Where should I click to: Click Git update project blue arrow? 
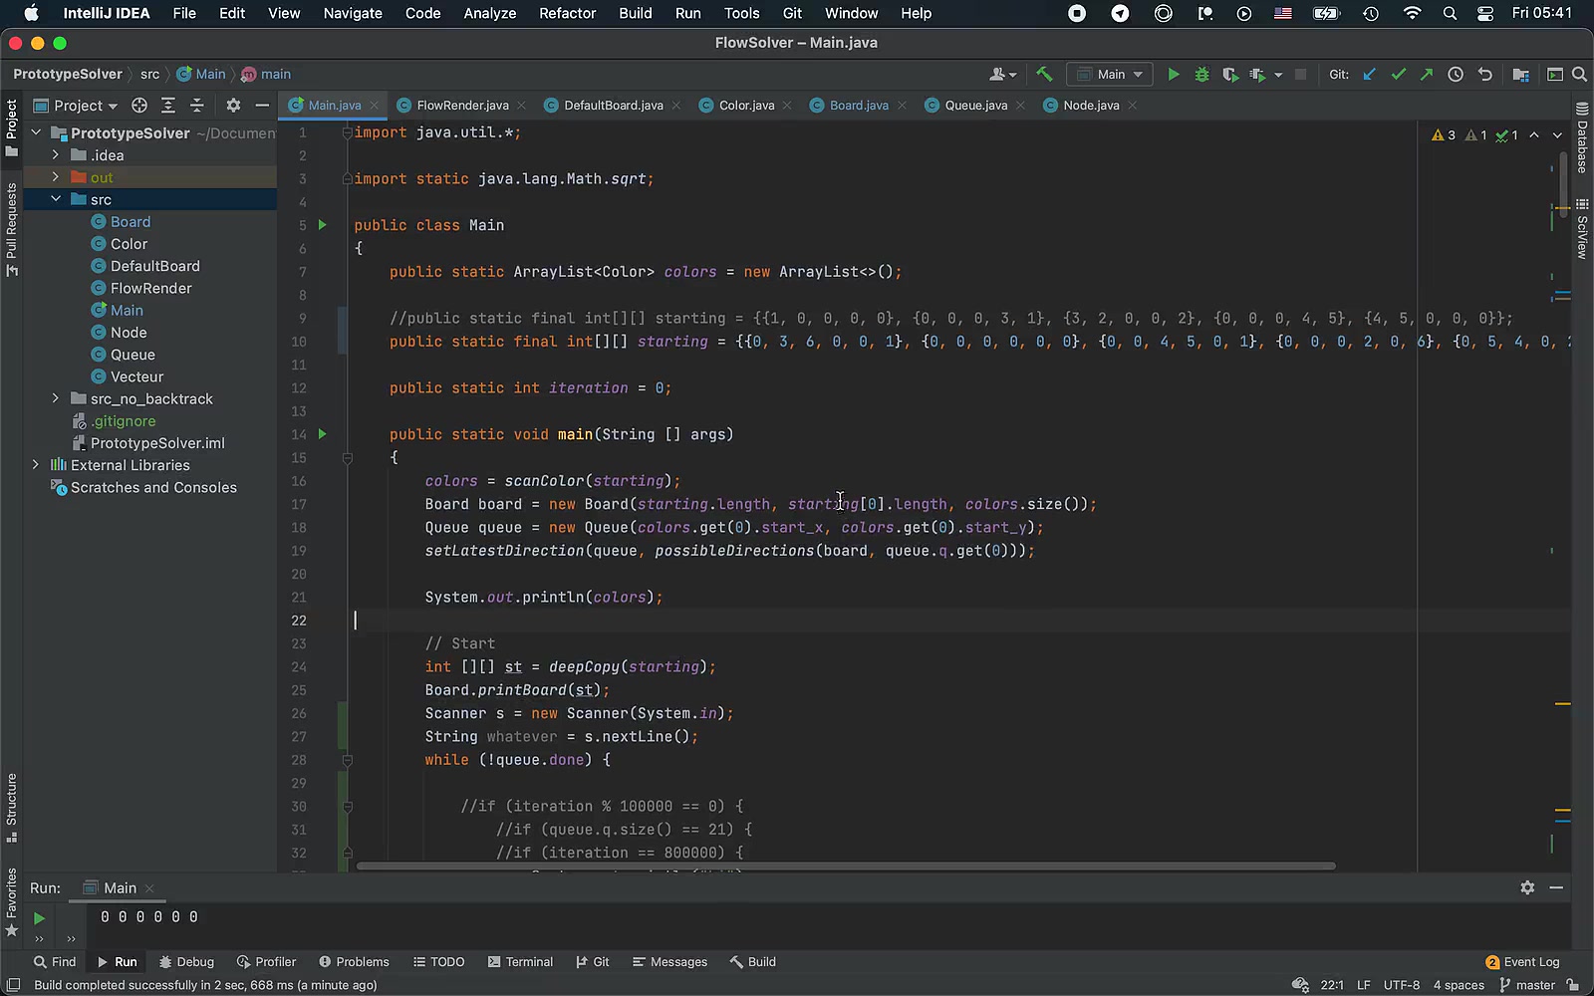(x=1370, y=75)
